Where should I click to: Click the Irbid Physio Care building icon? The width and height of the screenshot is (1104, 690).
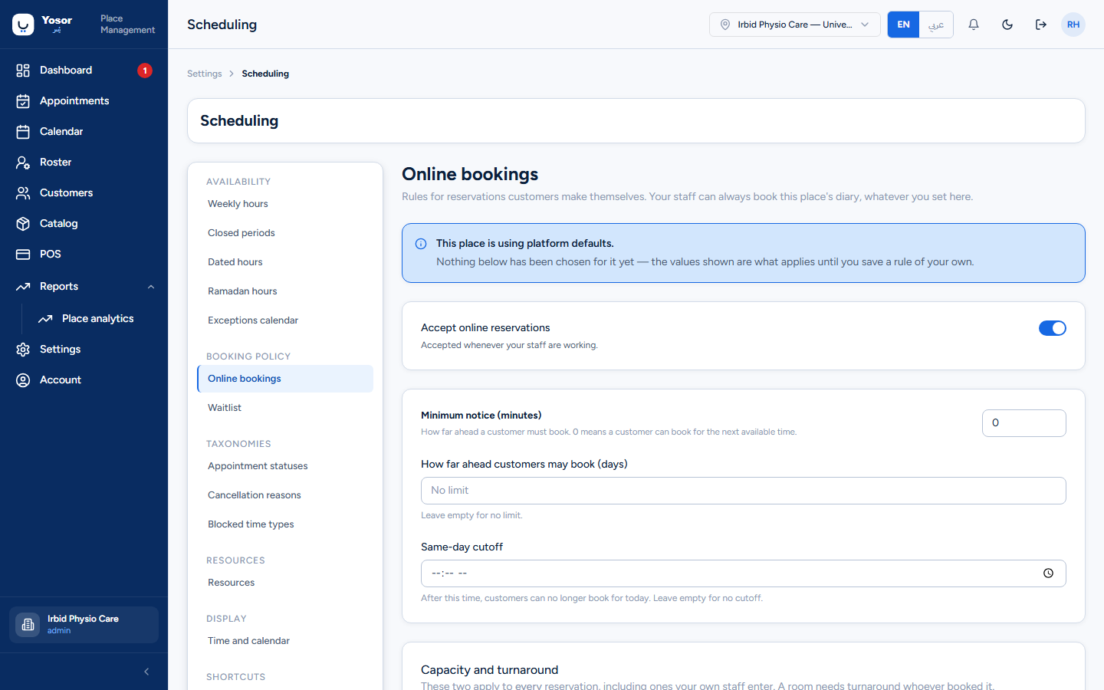pos(28,625)
